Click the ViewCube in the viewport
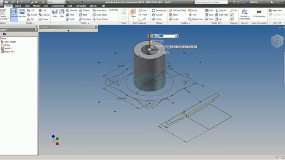Viewport: 285px width, 160px height. coord(277,41)
